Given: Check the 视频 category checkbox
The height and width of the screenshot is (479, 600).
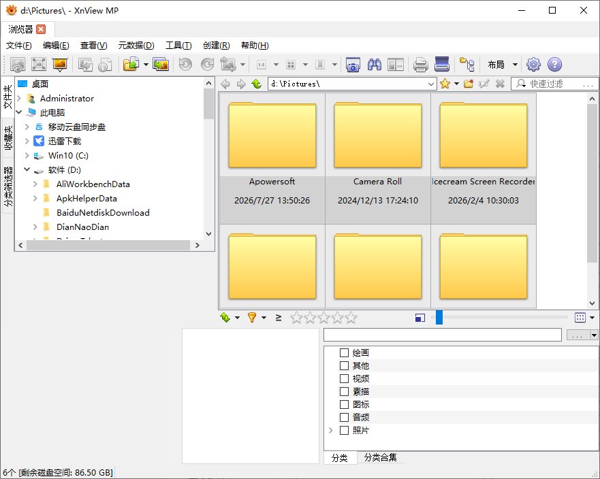Looking at the screenshot, I should (x=344, y=378).
